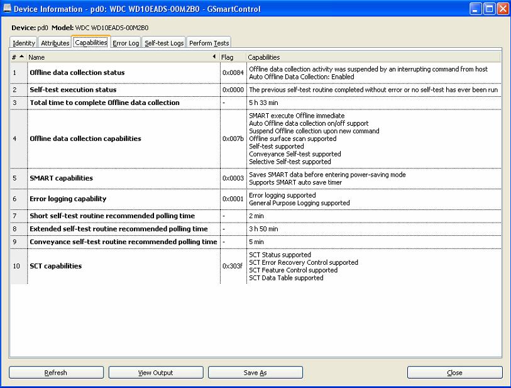The width and height of the screenshot is (511, 388).
Task: Click 'General Purpose Logging supported' text
Action: click(299, 203)
